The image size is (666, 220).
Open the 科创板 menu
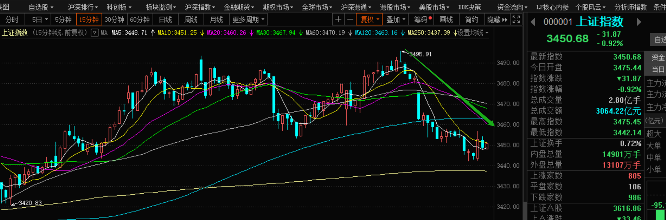(119, 7)
